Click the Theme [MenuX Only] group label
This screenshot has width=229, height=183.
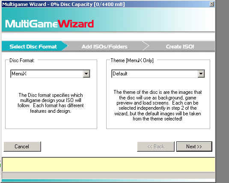point(132,60)
